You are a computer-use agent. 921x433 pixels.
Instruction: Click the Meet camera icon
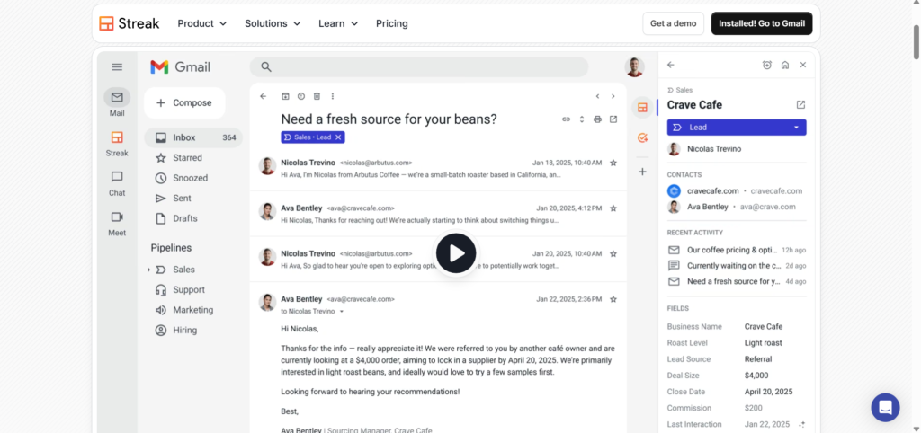117,217
